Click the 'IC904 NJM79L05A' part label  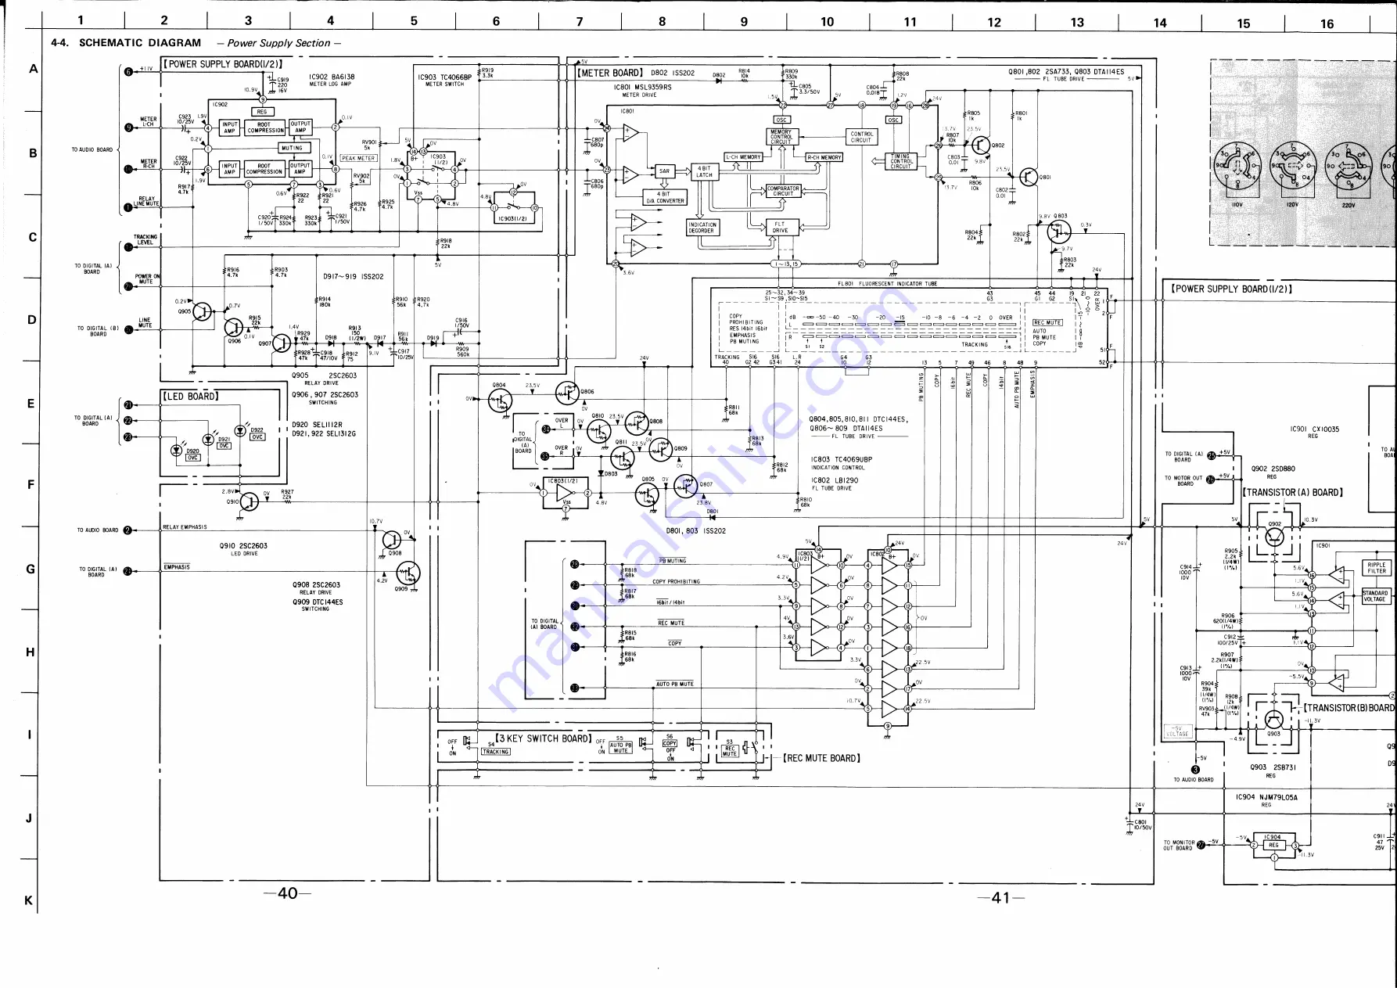[x=1266, y=797]
